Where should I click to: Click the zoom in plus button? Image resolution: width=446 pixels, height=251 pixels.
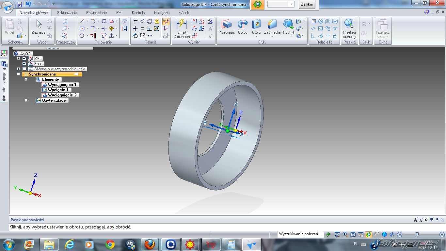click(x=442, y=235)
